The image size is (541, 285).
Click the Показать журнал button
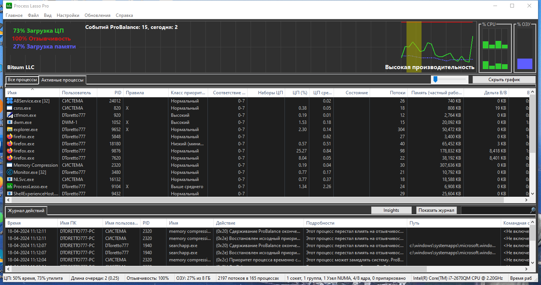tap(437, 210)
